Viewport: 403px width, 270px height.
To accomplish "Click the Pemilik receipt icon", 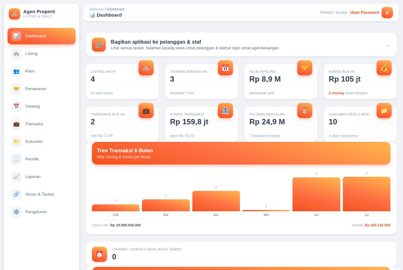I will (x=16, y=159).
